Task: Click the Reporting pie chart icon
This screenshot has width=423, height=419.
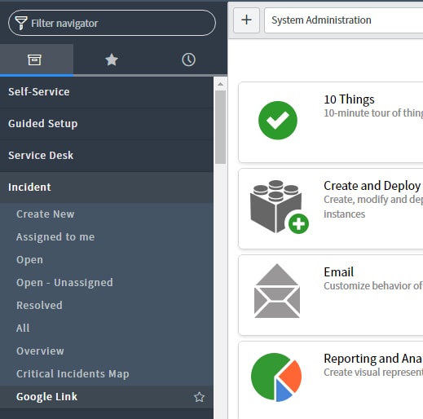Action: tap(276, 377)
